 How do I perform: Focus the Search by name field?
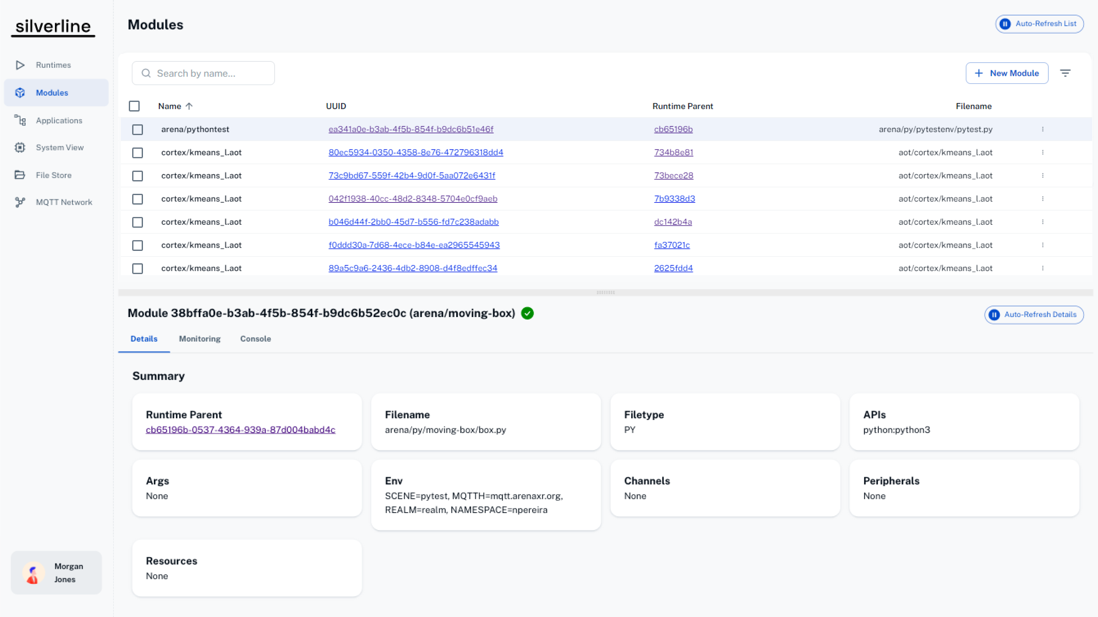(x=203, y=73)
